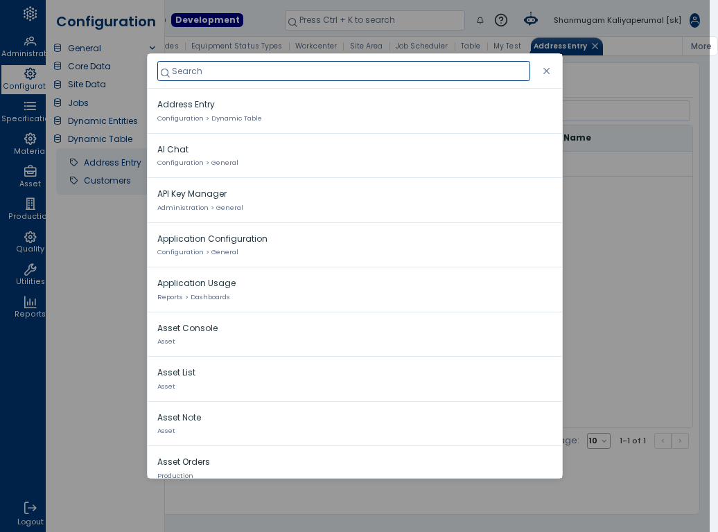Collapse Dynamic Table in the sidebar
The width and height of the screenshot is (718, 532).
(x=100, y=139)
